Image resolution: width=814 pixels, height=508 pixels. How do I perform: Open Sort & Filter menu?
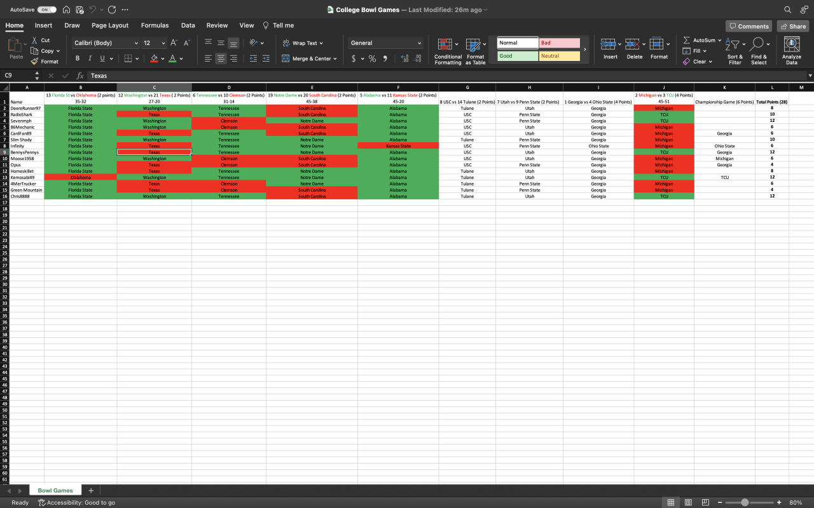point(735,51)
